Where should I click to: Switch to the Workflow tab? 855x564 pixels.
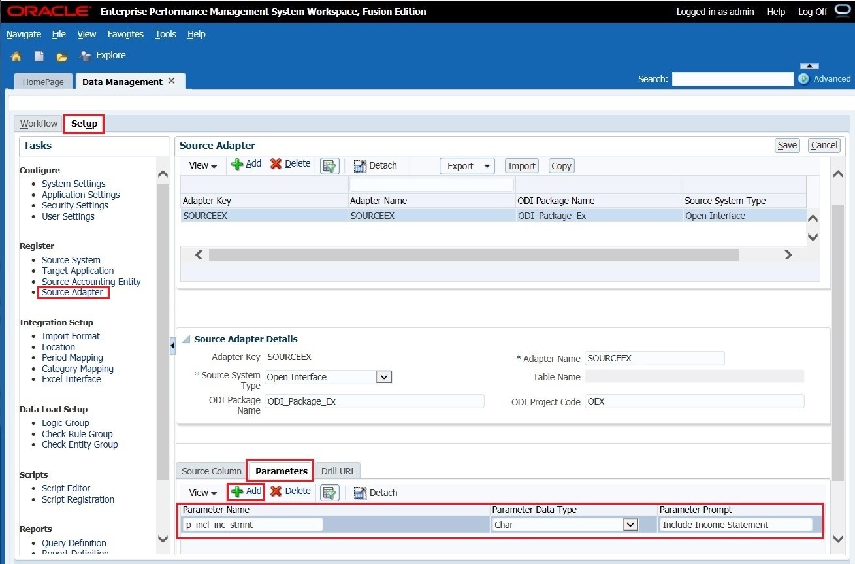(38, 124)
